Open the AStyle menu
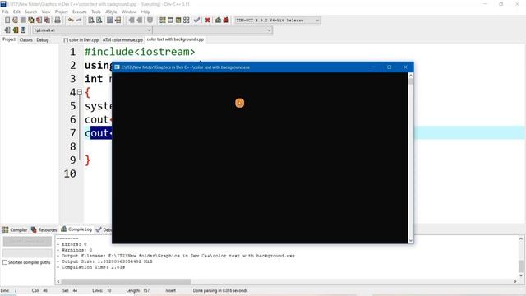The height and width of the screenshot is (296, 526). (x=111, y=12)
